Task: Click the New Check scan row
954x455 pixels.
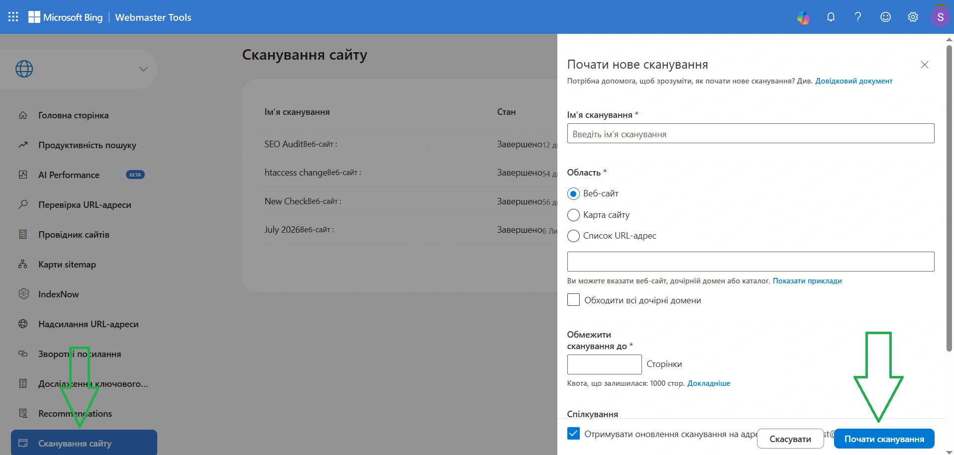Action: coord(407,201)
